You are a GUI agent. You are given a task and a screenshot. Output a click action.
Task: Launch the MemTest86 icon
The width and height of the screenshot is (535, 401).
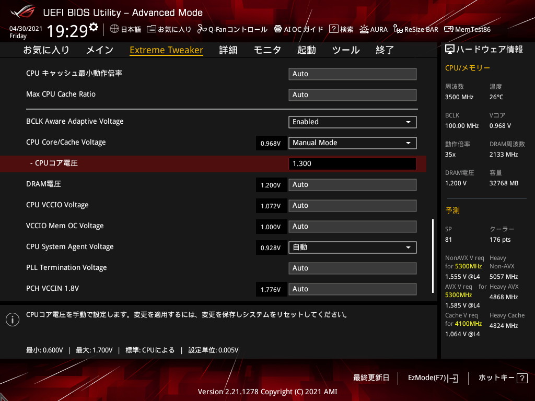coord(449,29)
